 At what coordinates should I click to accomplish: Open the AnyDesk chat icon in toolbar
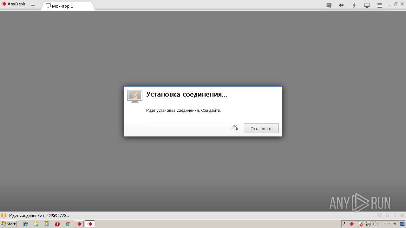[x=329, y=5]
